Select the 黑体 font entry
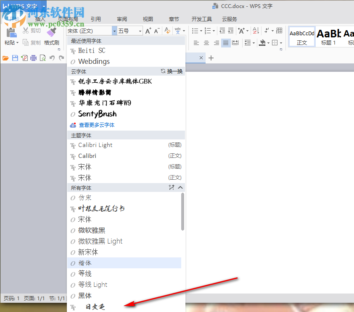The height and width of the screenshot is (312, 354). (124, 296)
